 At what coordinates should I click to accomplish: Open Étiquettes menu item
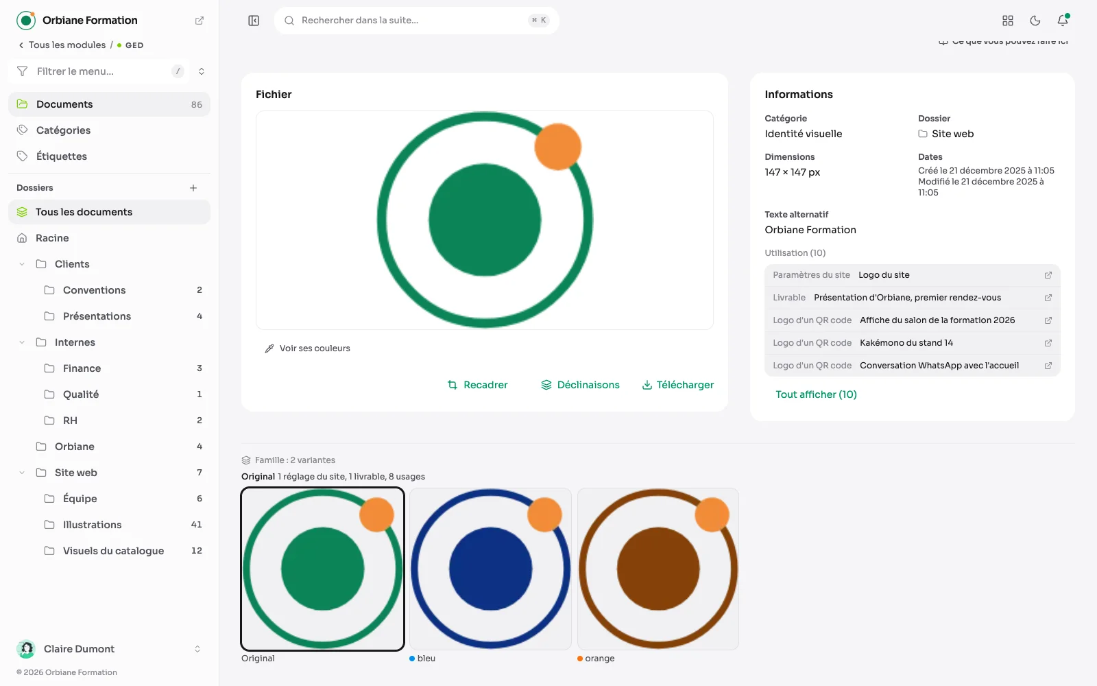[109, 156]
